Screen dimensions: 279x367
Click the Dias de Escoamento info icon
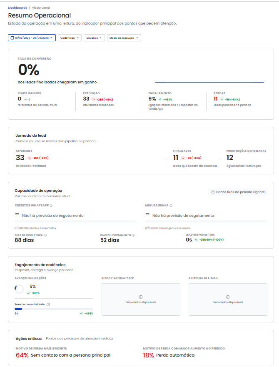click(133, 235)
